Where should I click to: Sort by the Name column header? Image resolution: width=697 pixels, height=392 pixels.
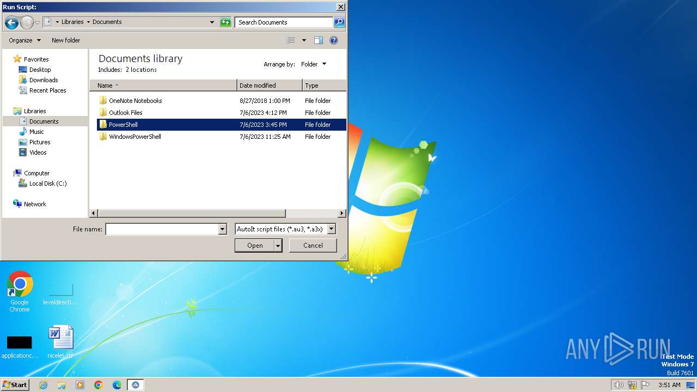163,85
